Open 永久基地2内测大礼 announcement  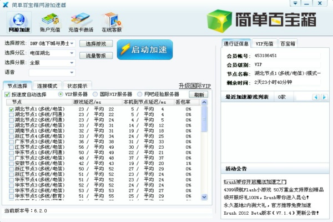point(267,205)
